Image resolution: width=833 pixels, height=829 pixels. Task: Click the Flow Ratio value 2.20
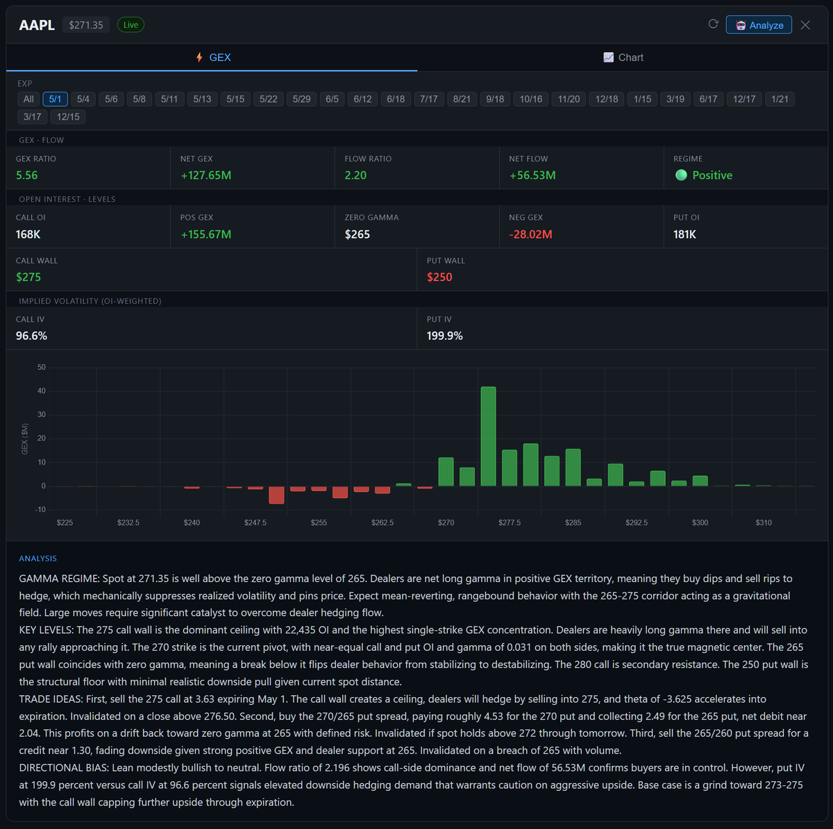[355, 176]
